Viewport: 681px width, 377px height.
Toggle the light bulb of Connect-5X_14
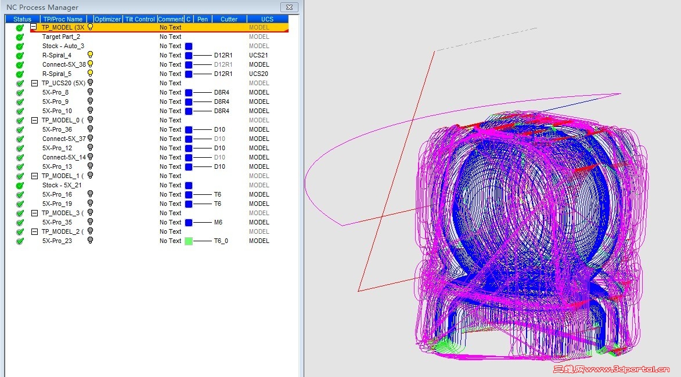point(91,157)
